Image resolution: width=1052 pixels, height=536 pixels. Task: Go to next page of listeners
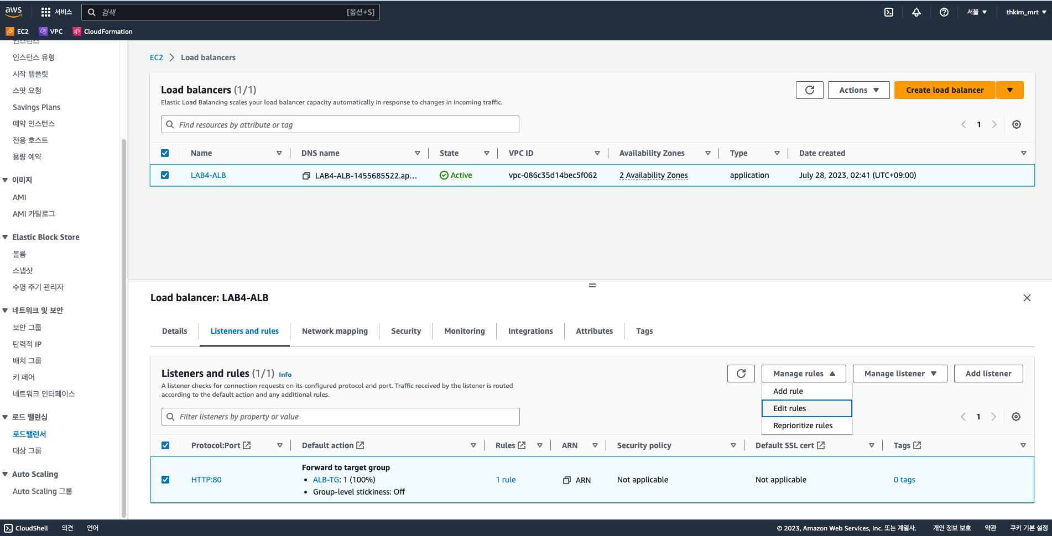coord(993,417)
